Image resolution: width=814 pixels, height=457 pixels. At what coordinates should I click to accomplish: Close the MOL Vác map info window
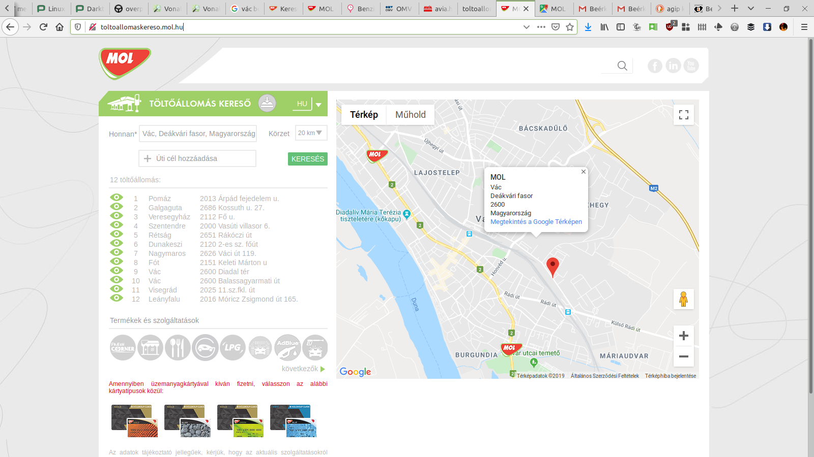coord(584,172)
